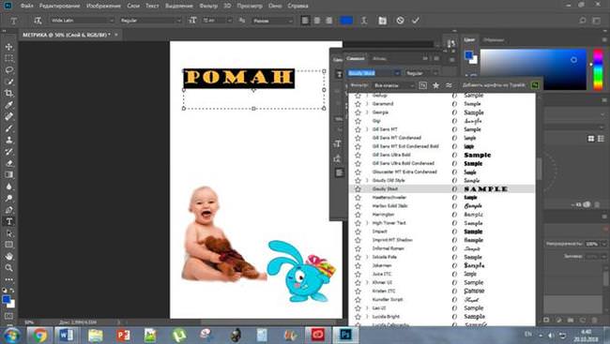
Task: Favorite the Impact font star
Action: (x=358, y=232)
